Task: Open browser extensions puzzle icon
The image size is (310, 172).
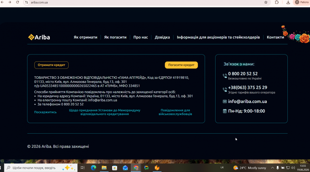Action: click(276, 2)
